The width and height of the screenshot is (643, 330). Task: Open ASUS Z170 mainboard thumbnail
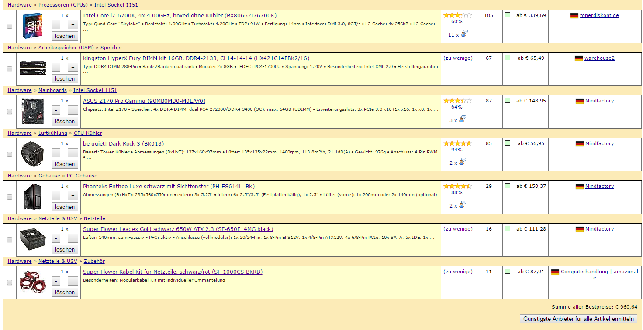(32, 112)
